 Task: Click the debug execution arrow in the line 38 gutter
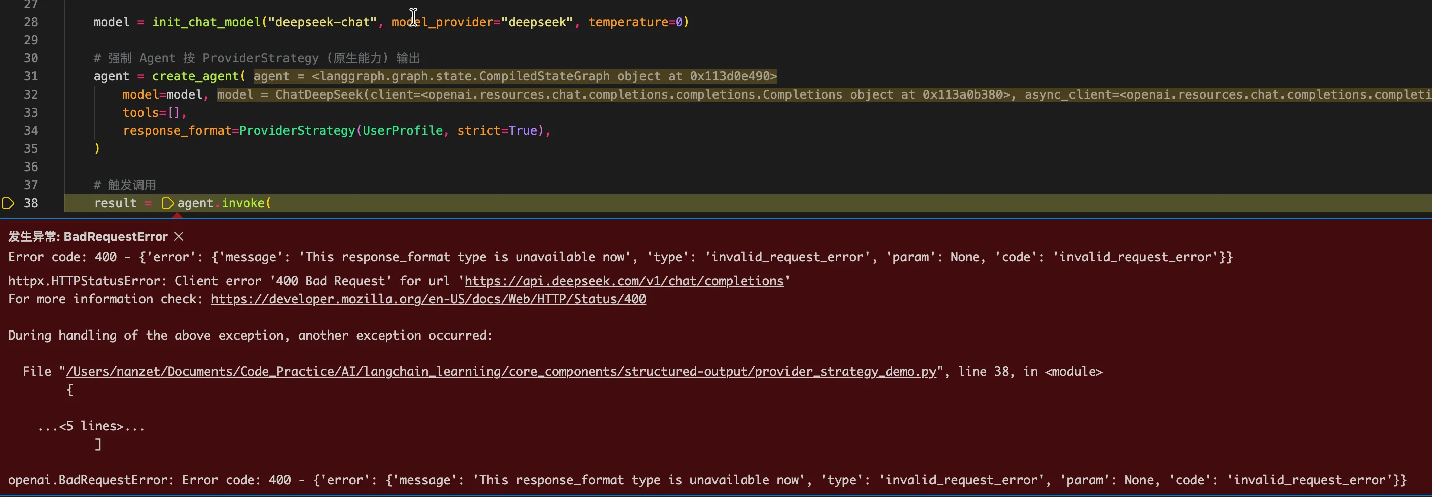click(8, 203)
